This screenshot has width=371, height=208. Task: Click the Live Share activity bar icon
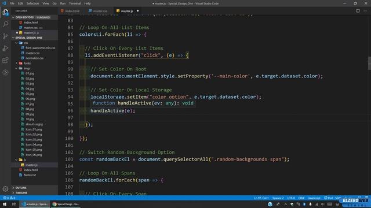[x=5, y=72]
